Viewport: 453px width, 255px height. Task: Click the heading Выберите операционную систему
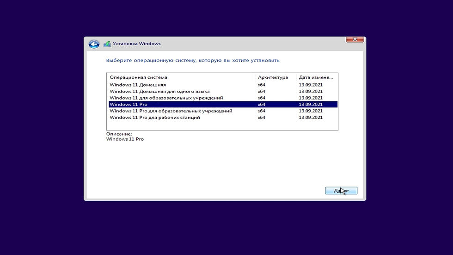(193, 61)
